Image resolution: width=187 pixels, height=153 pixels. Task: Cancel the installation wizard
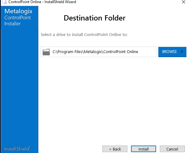click(172, 149)
